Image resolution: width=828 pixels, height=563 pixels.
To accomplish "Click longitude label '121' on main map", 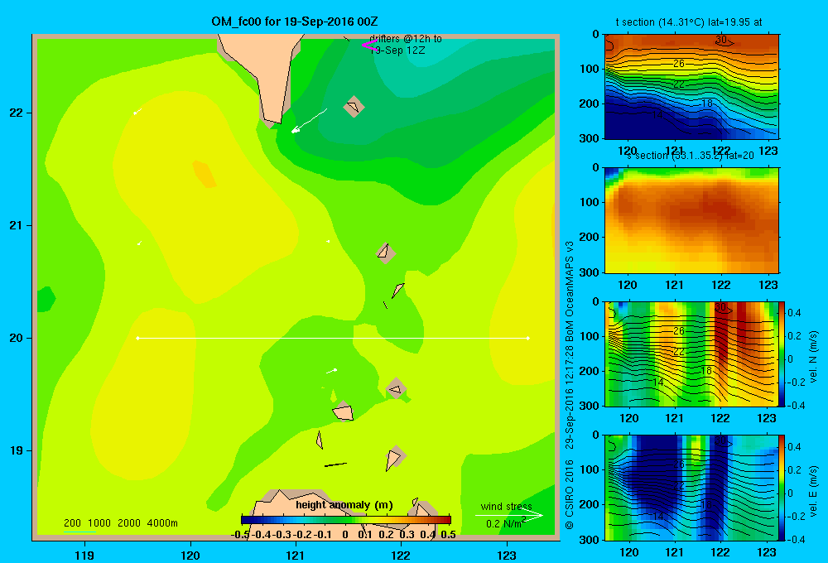I will click(x=296, y=556).
